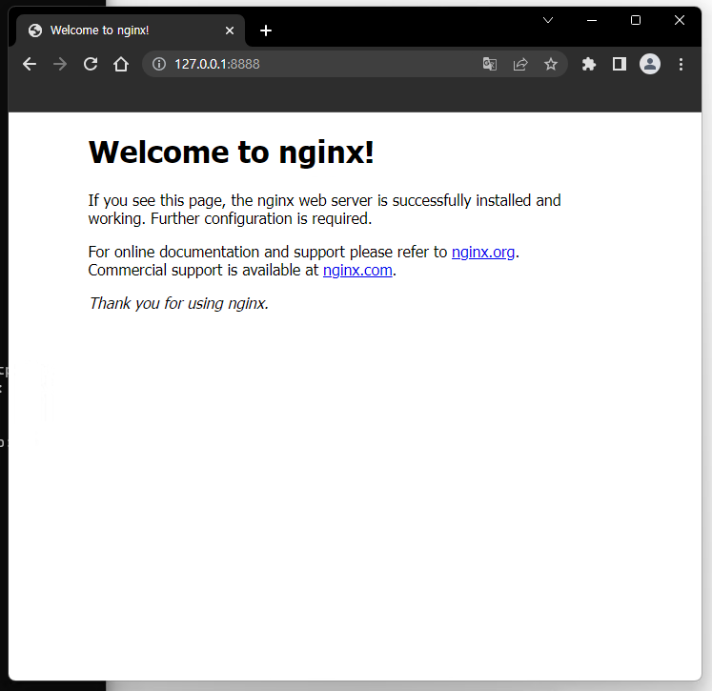
Task: Go back to previous page
Action: pos(30,64)
